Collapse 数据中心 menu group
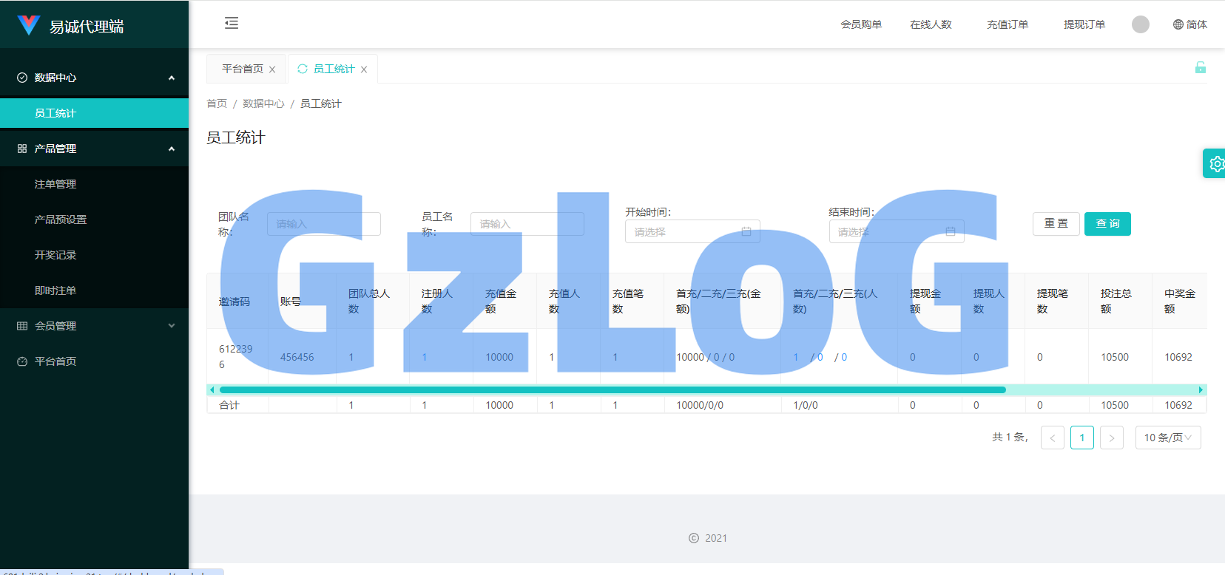The image size is (1225, 575). point(94,78)
